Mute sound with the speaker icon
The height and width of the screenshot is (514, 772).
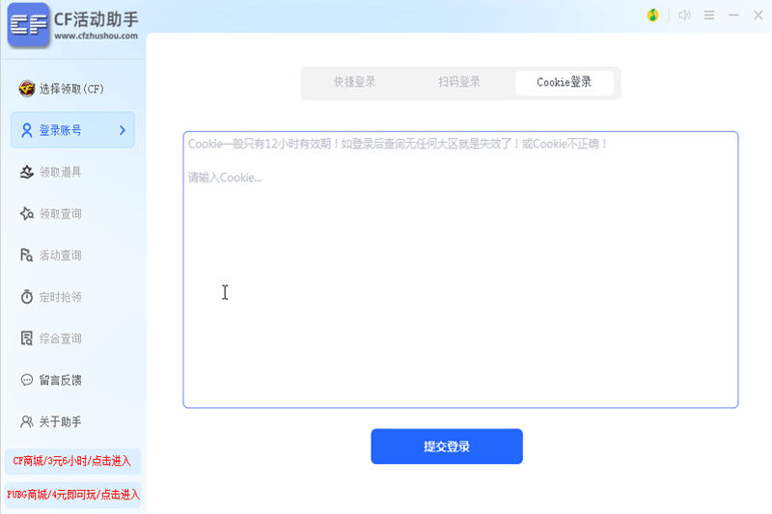tap(684, 15)
